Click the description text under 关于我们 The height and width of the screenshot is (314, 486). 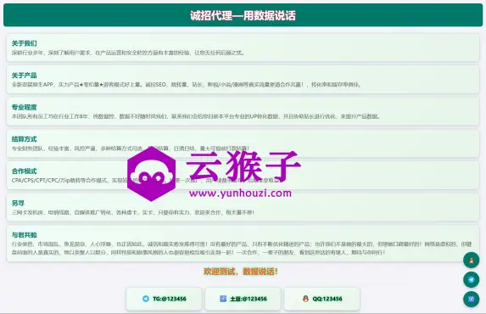click(128, 53)
